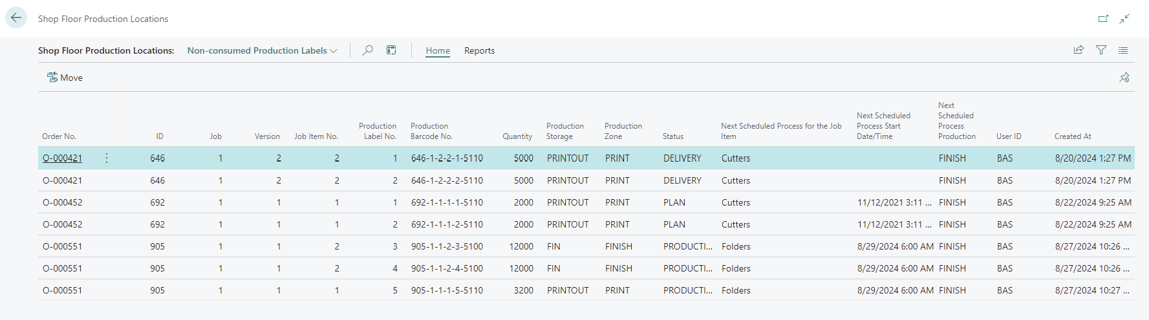The height and width of the screenshot is (320, 1149).
Task: Open the Reports tab
Action: [x=479, y=50]
